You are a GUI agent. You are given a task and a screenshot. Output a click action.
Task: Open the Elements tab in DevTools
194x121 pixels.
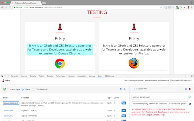point(14,76)
